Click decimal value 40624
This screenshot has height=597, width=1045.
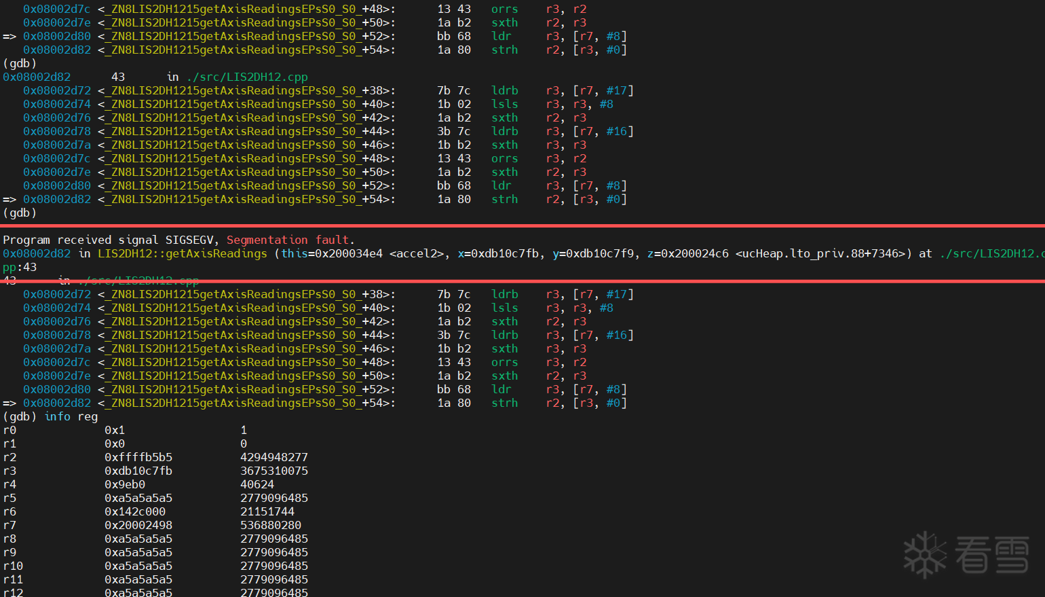[257, 484]
